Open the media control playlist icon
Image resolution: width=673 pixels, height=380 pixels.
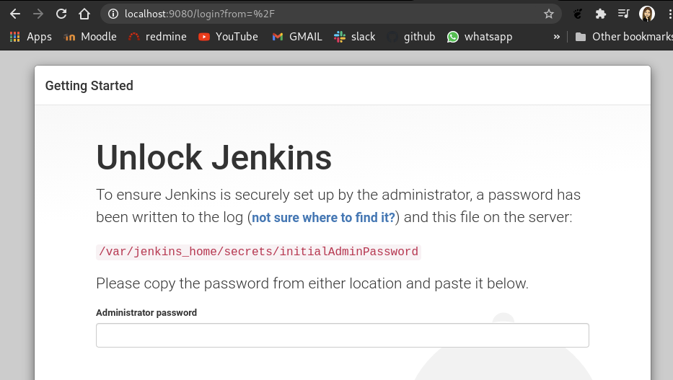coord(623,14)
